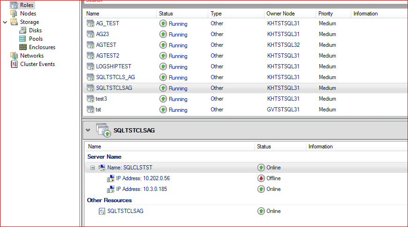
Task: Click the red Offline status icon for 10.202.0.56
Action: [261, 178]
